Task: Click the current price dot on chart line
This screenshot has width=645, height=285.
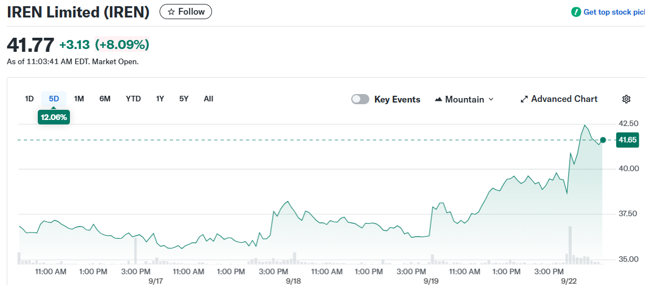Action: click(603, 140)
